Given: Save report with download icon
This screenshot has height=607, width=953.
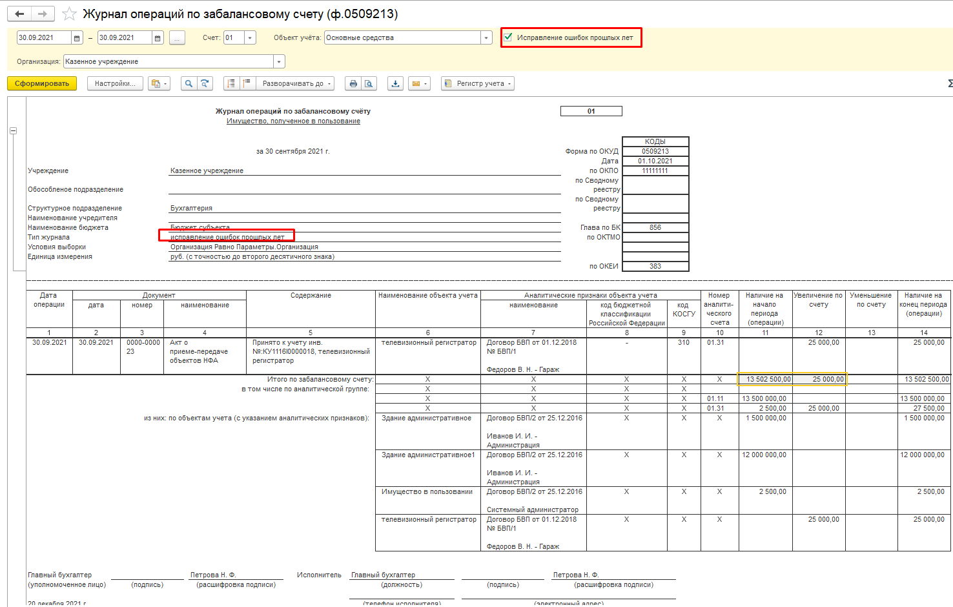Looking at the screenshot, I should (x=395, y=83).
